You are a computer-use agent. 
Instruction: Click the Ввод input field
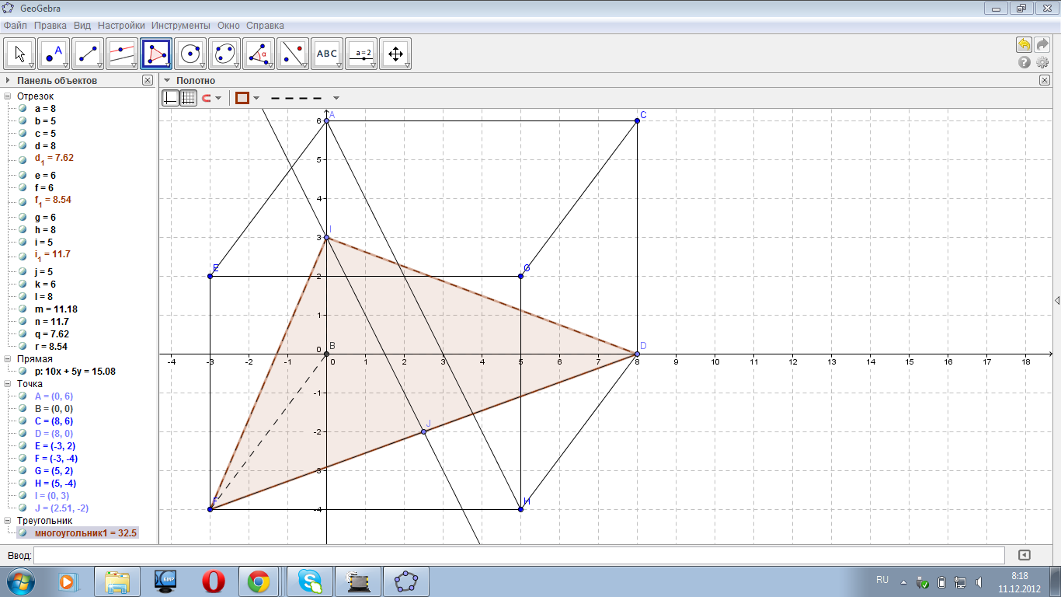click(x=518, y=555)
